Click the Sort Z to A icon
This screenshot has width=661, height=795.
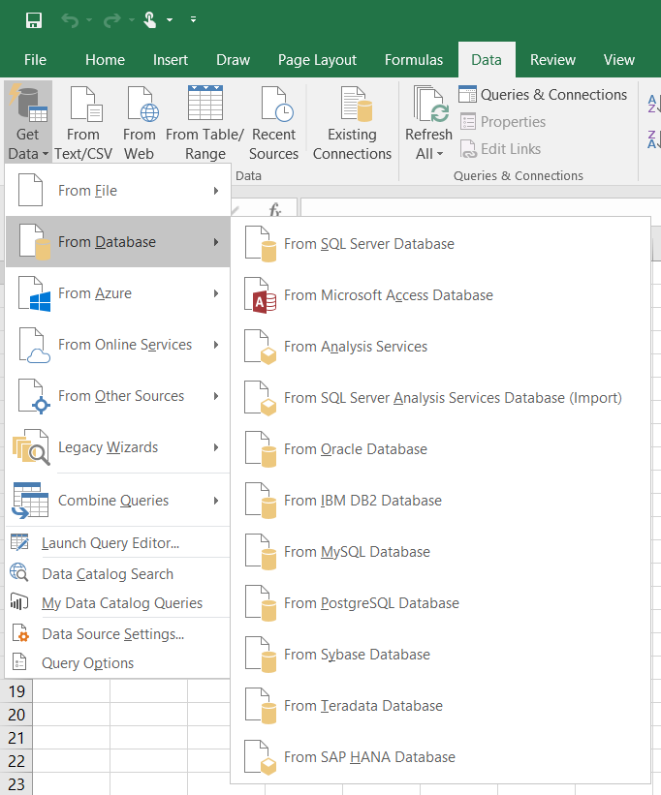653,138
